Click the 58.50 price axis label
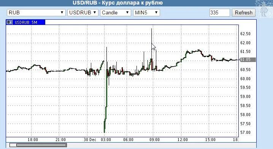The image size is (273, 149). [245, 106]
